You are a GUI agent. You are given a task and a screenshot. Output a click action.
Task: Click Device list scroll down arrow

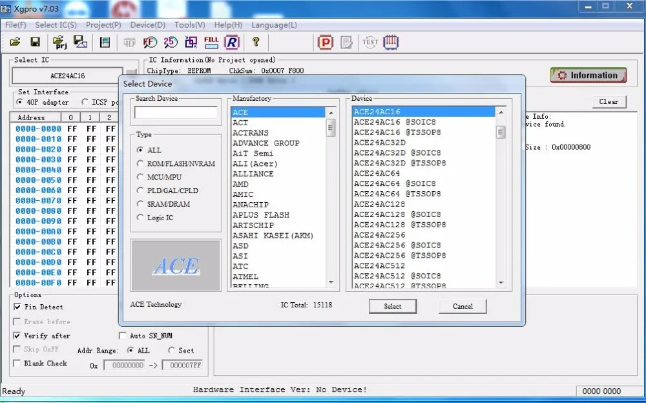(501, 283)
